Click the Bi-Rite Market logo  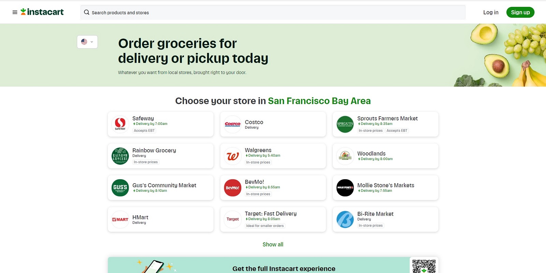tap(345, 219)
